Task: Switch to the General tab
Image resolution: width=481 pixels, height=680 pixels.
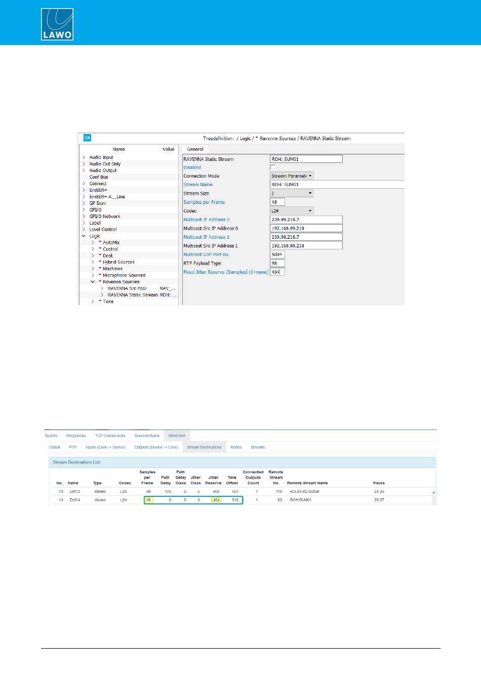Action: 195,149
